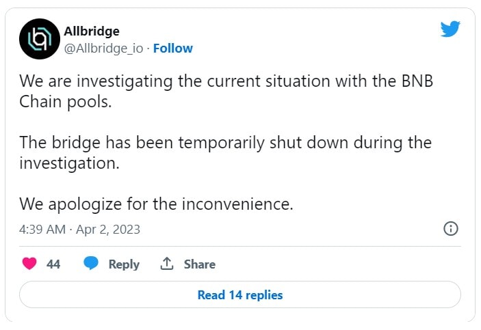Open the Allbridge display name link
The height and width of the screenshot is (330, 481).
(x=92, y=31)
